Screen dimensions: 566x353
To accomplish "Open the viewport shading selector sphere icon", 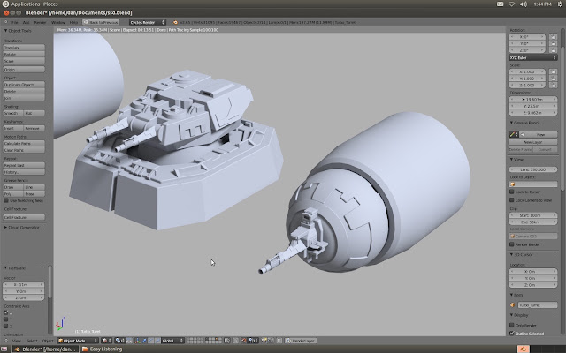I will click(104, 341).
